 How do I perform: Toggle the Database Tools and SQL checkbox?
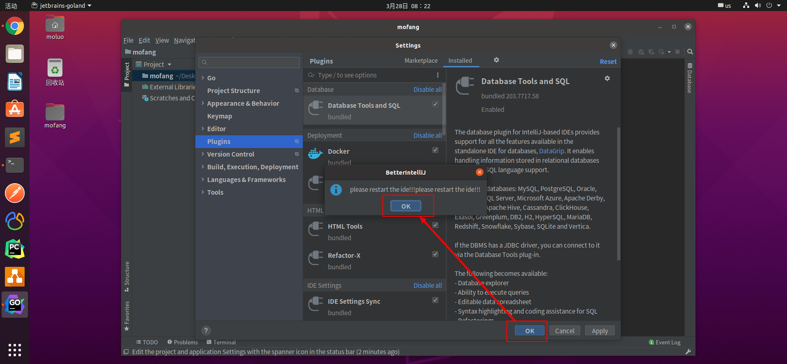click(435, 104)
